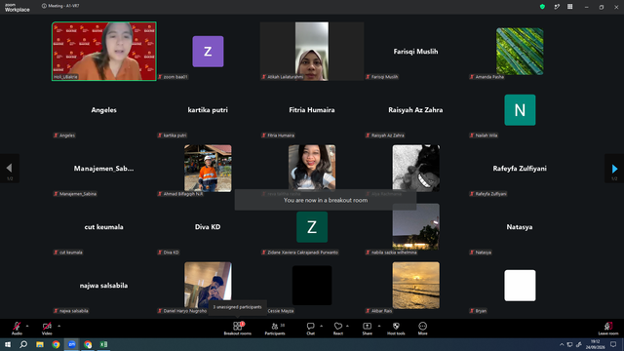The height and width of the screenshot is (351, 624).
Task: Go to next gallery page arrow
Action: click(614, 169)
